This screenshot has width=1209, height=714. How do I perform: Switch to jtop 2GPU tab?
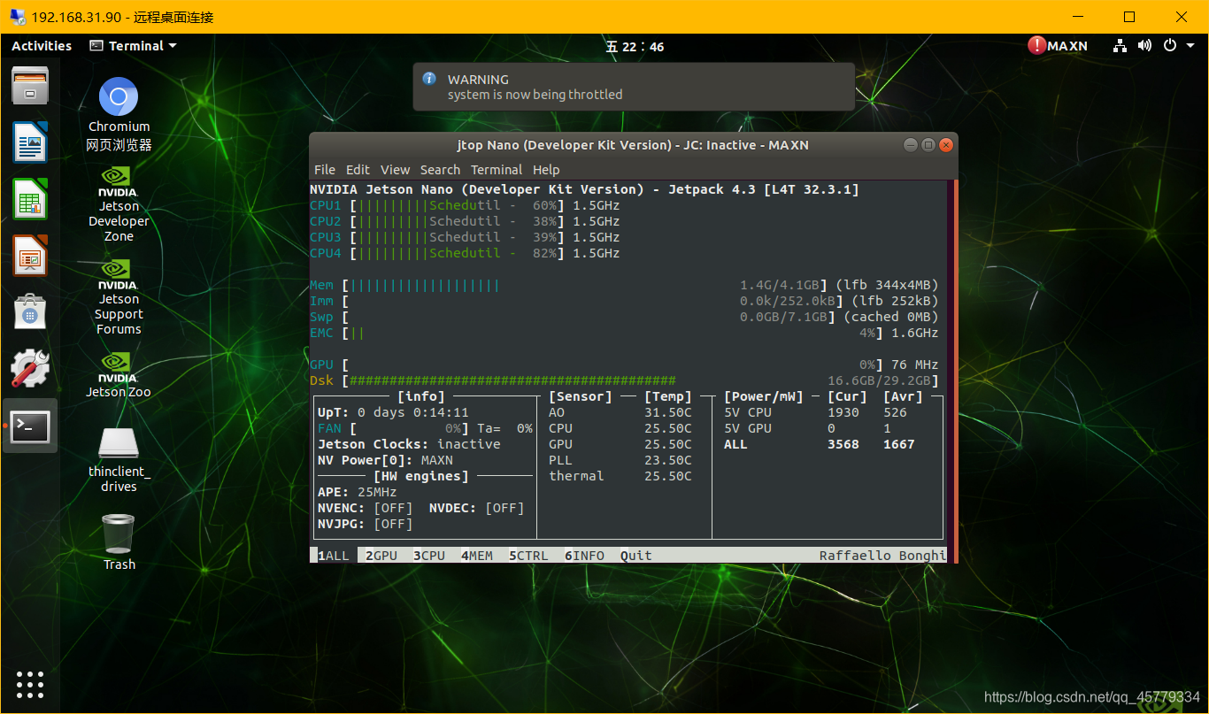[381, 556]
